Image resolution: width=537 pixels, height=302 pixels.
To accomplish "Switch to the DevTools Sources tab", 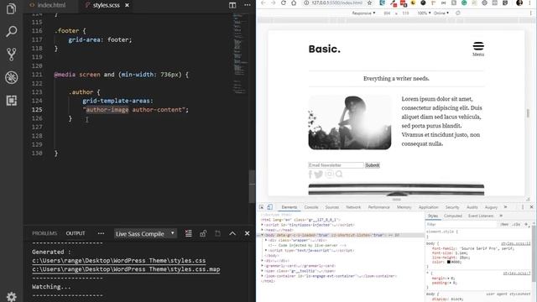I will click(x=332, y=207).
